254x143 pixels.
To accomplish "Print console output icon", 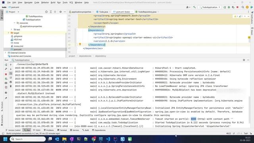I will [11, 82].
